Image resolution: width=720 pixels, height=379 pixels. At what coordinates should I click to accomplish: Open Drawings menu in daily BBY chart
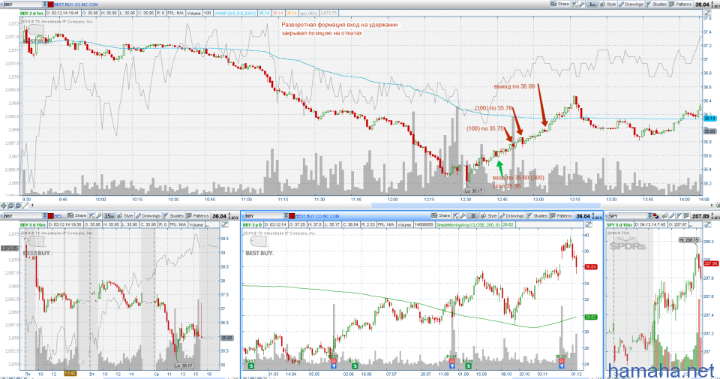(x=511, y=215)
